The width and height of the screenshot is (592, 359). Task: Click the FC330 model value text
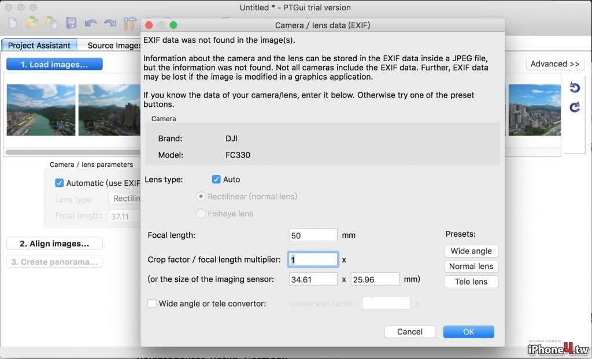tap(238, 155)
